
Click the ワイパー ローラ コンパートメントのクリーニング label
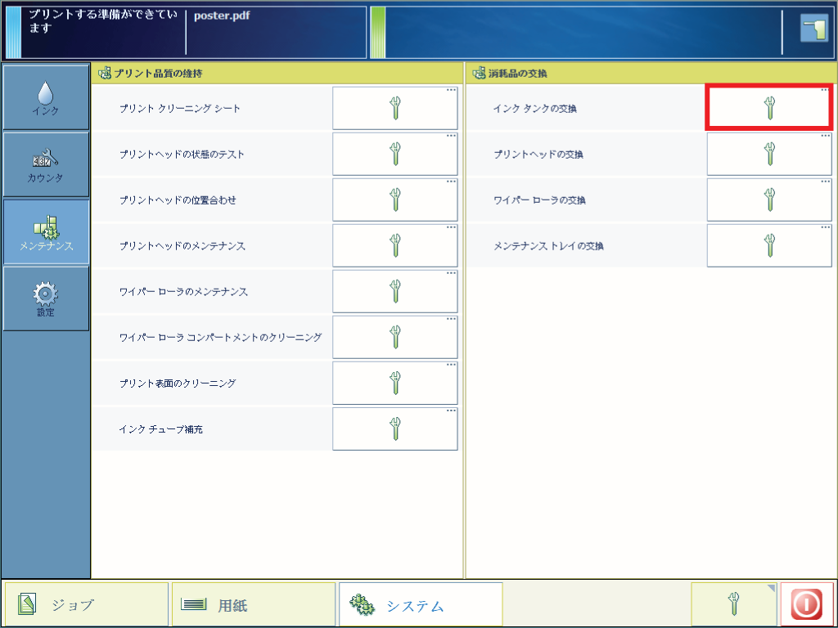pyautogui.click(x=220, y=338)
